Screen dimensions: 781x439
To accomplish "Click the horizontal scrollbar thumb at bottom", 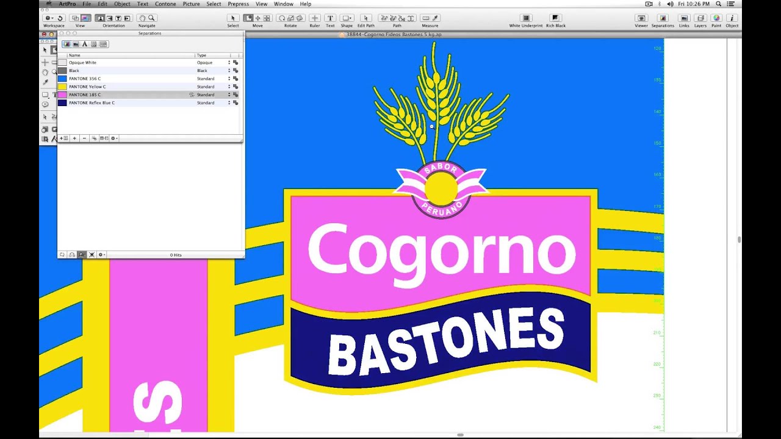I will 461,435.
